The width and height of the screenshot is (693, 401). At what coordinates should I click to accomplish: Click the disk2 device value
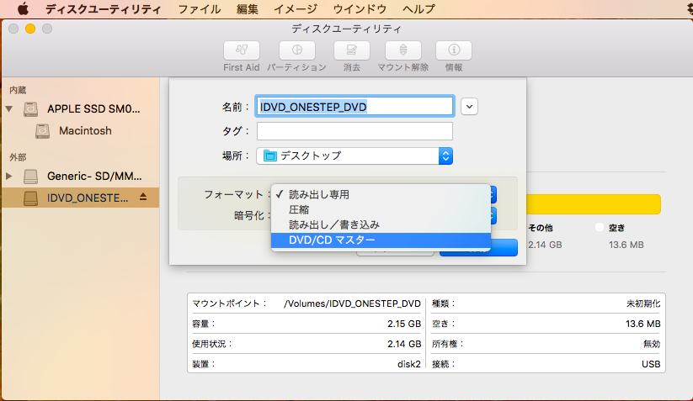tap(409, 364)
